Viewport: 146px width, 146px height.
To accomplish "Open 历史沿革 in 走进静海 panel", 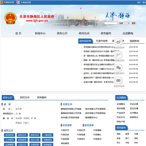I will tap(134, 104).
